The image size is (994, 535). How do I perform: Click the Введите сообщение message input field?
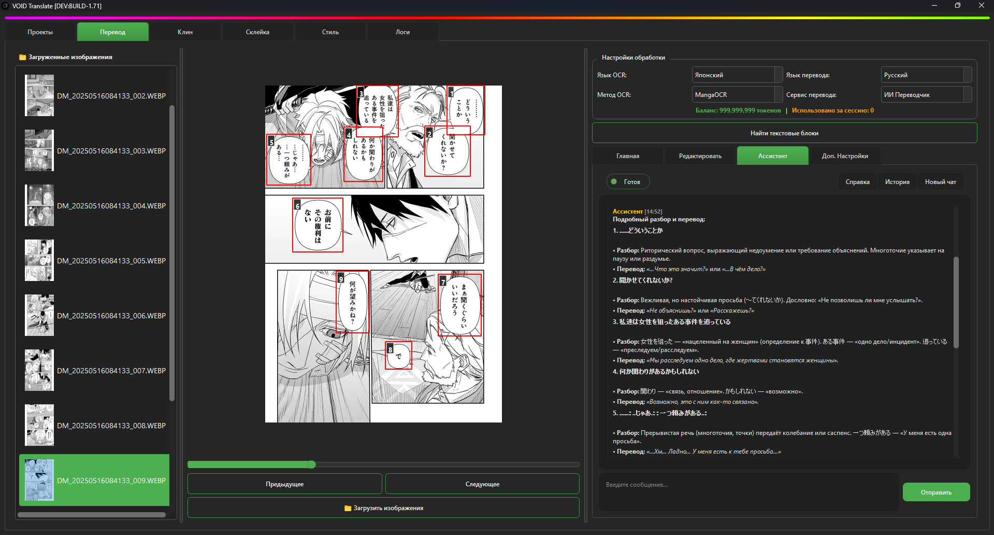pyautogui.click(x=748, y=491)
